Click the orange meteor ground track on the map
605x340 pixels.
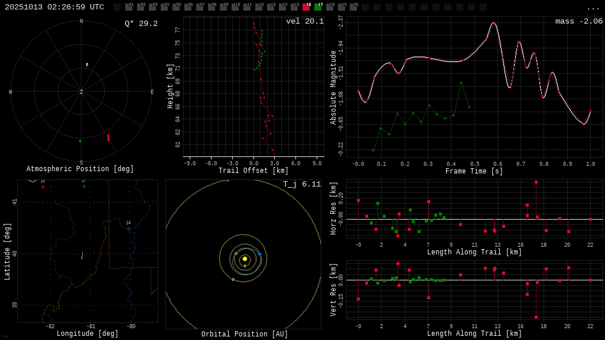82,256
